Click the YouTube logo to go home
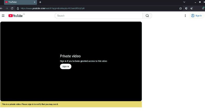Screen dimensions: 205x111 click(15, 16)
